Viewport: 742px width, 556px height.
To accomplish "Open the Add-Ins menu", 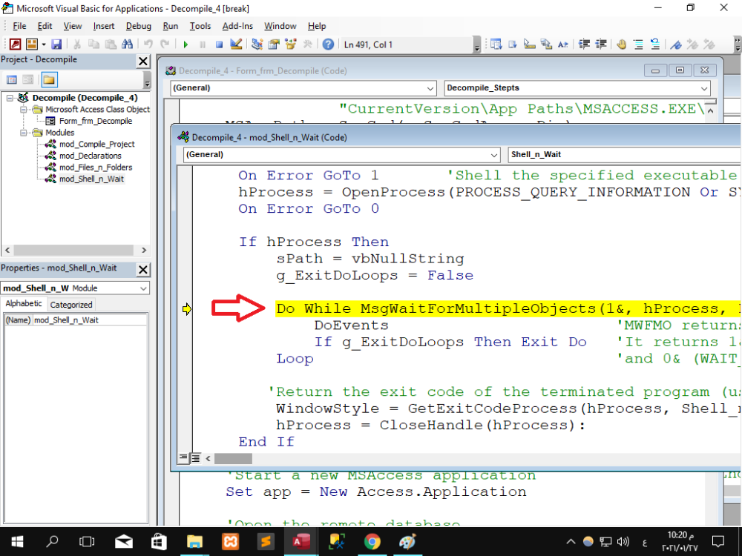I will [x=237, y=26].
